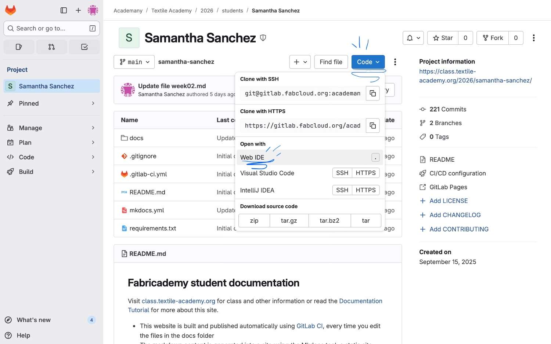Copy the SSH clone URL
Screen dimensions: 551x344
tap(372, 94)
